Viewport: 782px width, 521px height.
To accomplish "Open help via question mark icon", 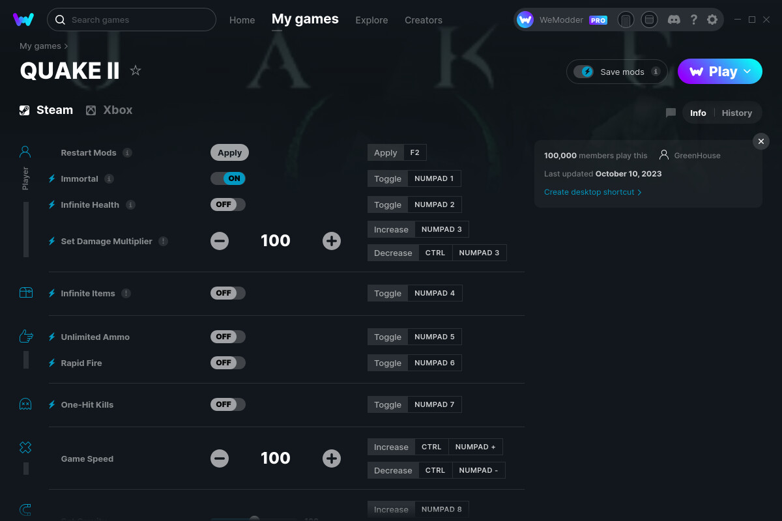I will click(x=694, y=20).
